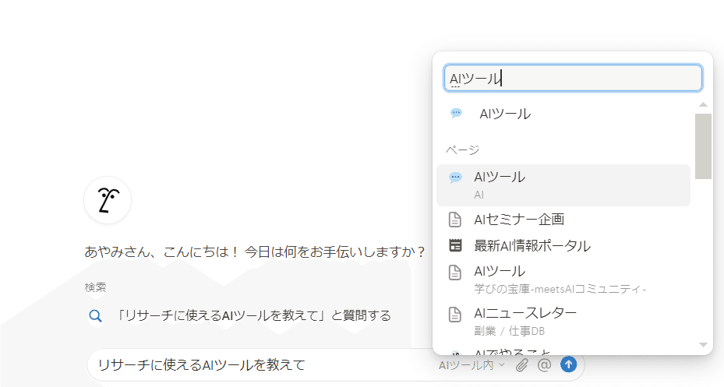Click the scroll down arrow in list

703,344
